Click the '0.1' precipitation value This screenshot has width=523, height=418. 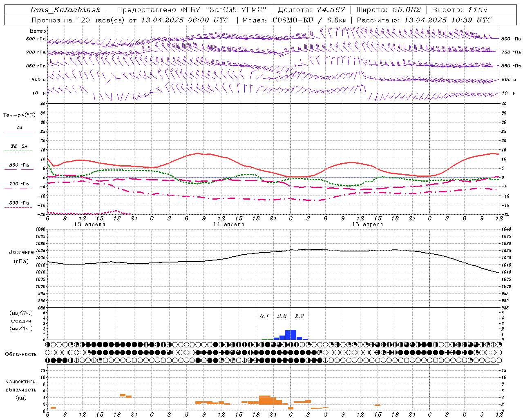click(x=265, y=316)
